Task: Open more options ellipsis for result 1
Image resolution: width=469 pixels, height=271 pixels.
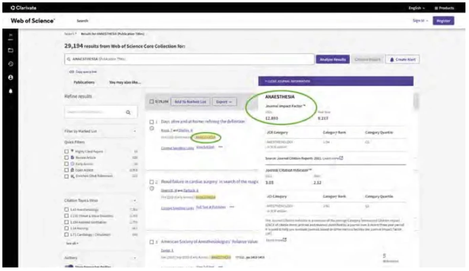Action: [221, 147]
